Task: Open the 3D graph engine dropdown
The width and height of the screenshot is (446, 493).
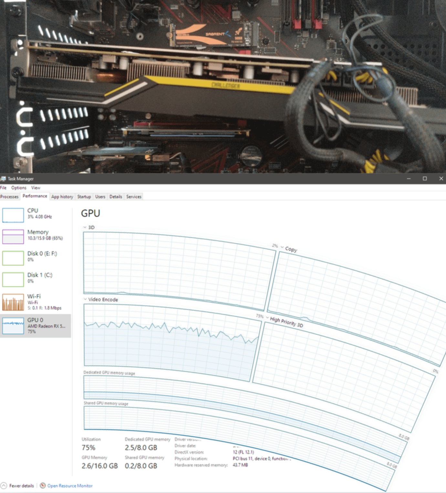Action: (85, 227)
